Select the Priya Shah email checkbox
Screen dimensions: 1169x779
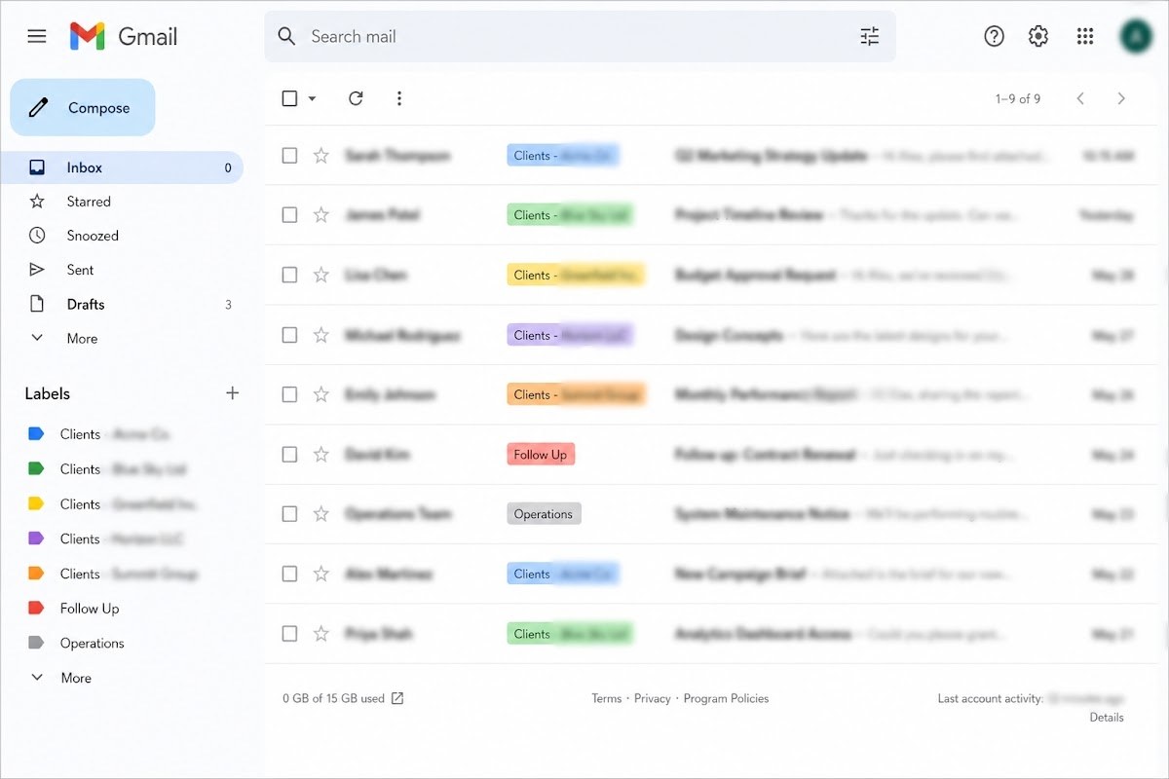pyautogui.click(x=289, y=634)
